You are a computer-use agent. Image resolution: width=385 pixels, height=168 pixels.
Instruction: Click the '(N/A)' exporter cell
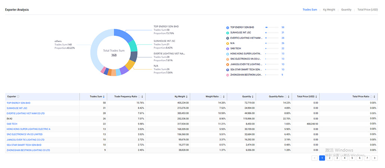point(10,119)
